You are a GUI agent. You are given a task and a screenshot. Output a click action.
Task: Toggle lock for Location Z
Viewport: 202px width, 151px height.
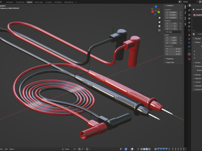[181, 18]
